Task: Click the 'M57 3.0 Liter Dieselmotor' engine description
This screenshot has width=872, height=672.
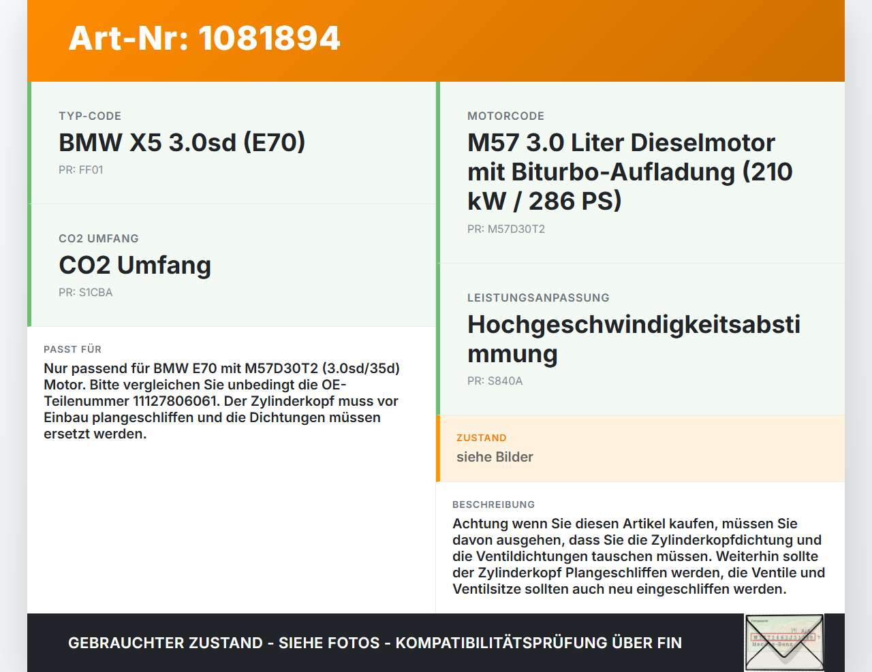Action: point(630,172)
